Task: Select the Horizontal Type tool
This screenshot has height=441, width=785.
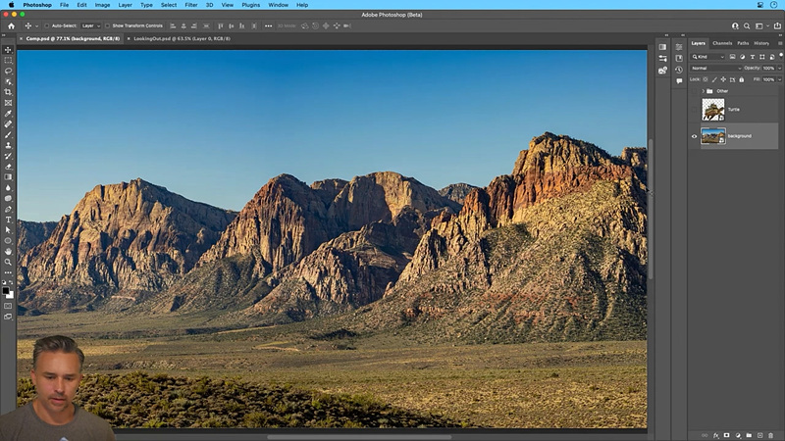Action: tap(8, 220)
